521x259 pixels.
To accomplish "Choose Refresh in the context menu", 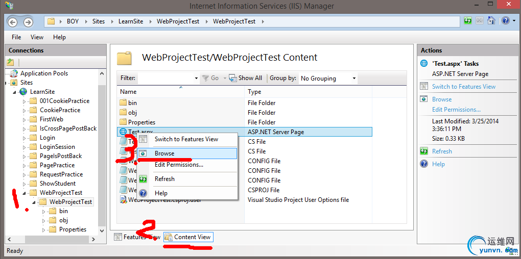I will click(187, 179).
